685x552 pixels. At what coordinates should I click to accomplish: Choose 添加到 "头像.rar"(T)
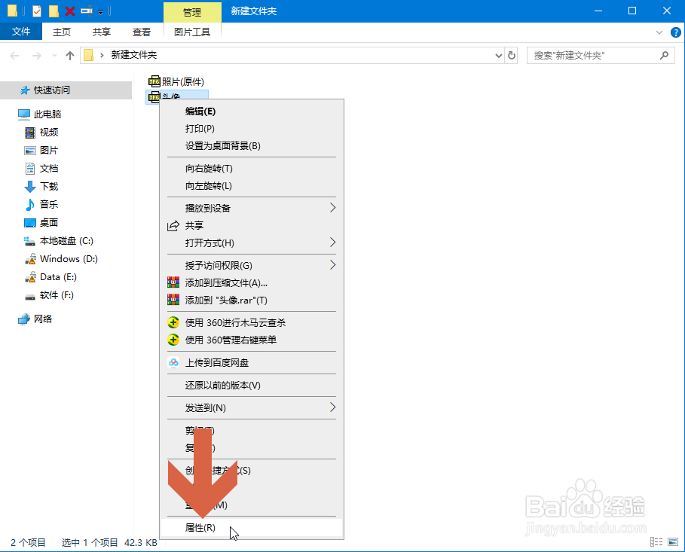pyautogui.click(x=252, y=300)
